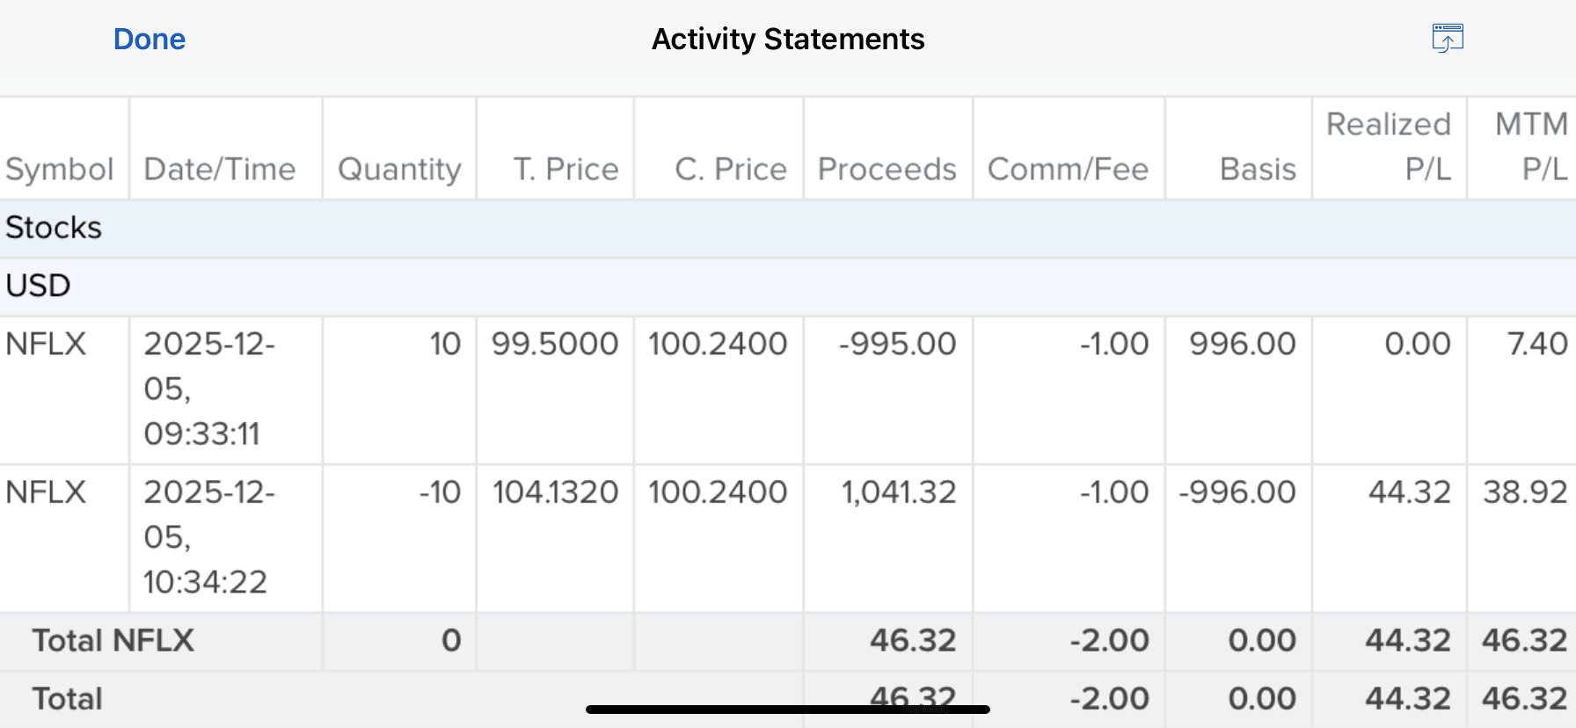
Task: Tap the C. Price column header
Action: pos(730,169)
